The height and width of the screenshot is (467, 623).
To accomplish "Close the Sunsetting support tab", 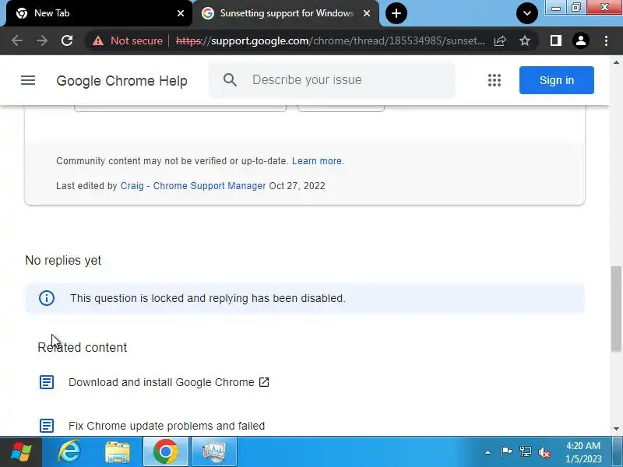I will coord(367,13).
